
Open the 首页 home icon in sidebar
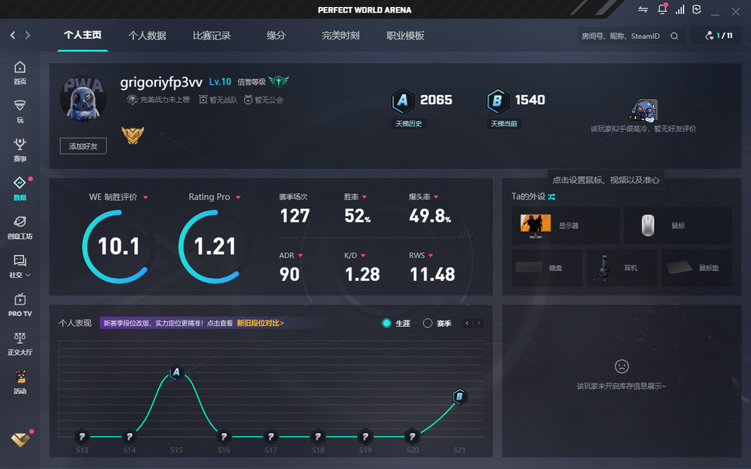[19, 68]
